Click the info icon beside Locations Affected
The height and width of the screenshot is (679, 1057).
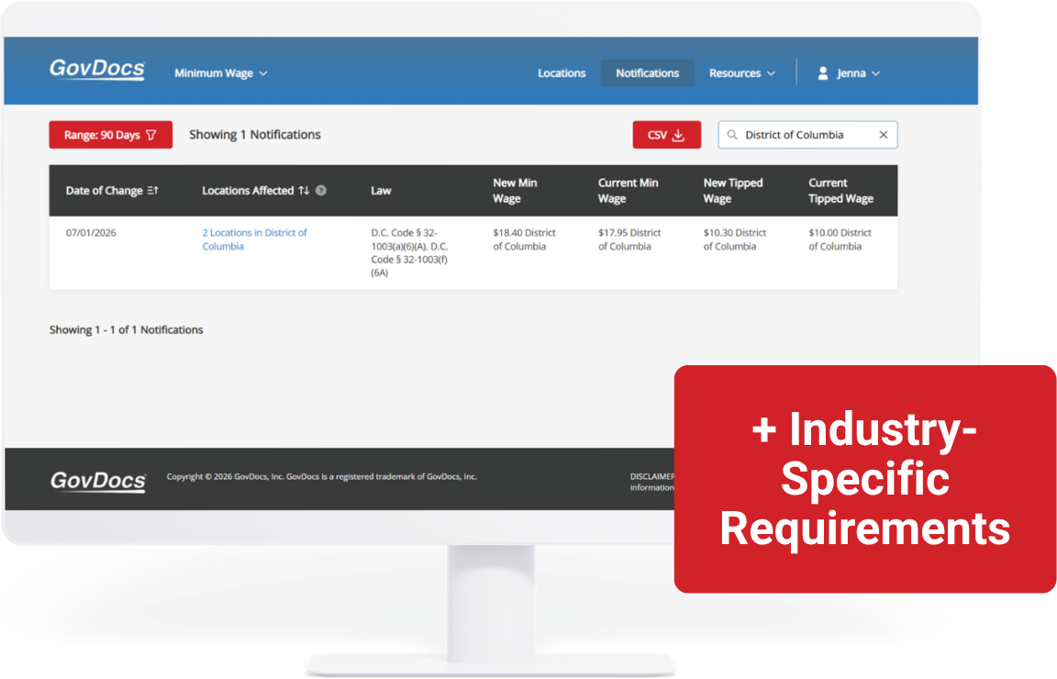[321, 191]
